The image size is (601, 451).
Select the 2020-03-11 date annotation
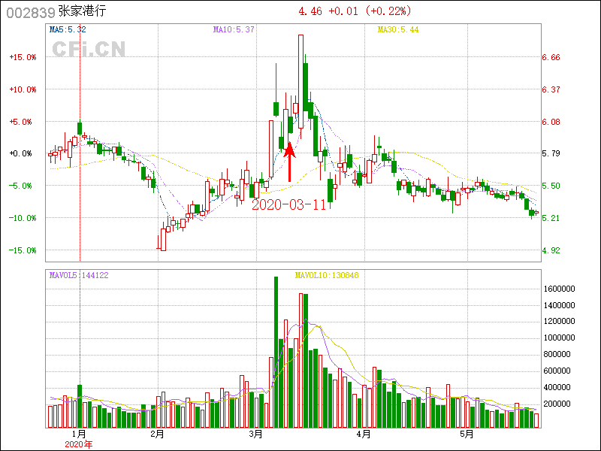(288, 204)
